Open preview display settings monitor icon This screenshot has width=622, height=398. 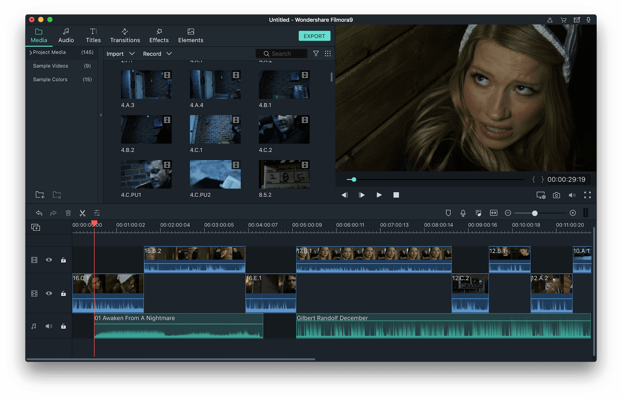coord(541,195)
